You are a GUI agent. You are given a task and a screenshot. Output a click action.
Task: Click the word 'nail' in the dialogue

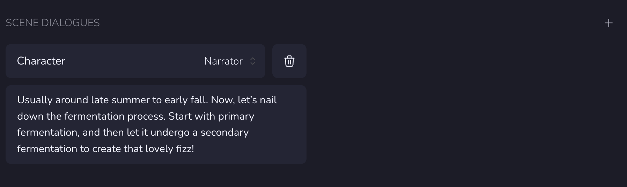click(x=268, y=100)
